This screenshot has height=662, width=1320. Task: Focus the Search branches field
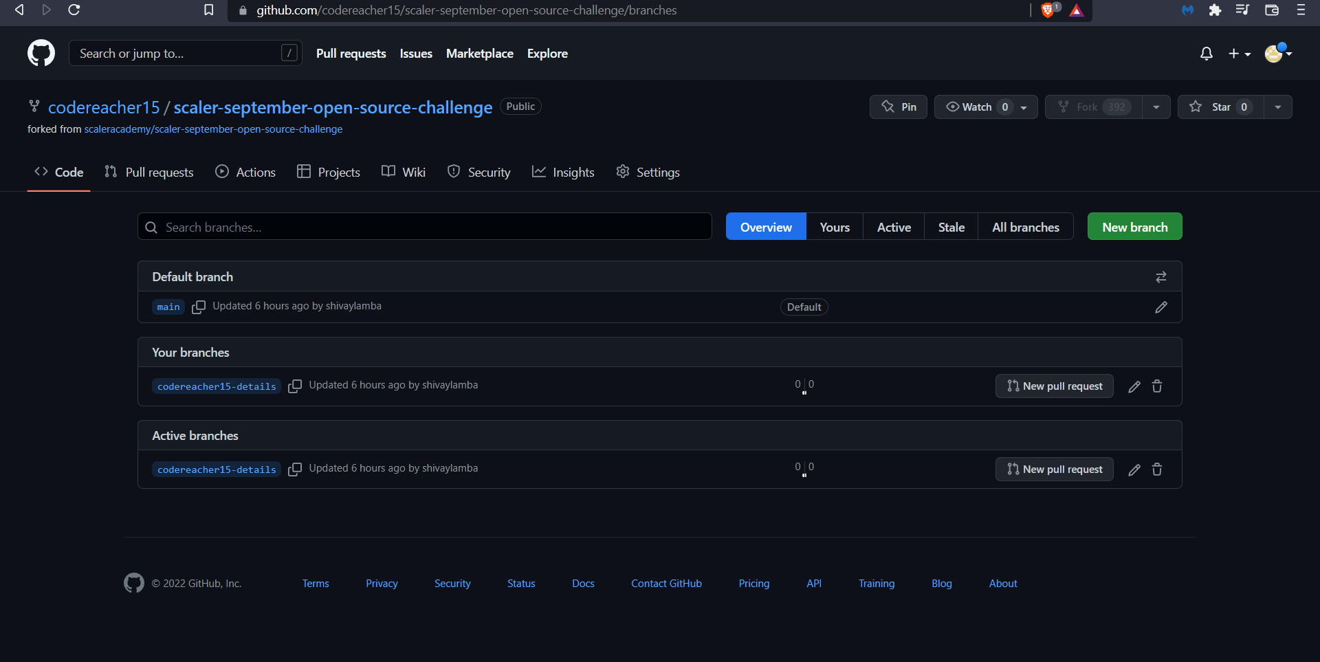[x=425, y=227]
